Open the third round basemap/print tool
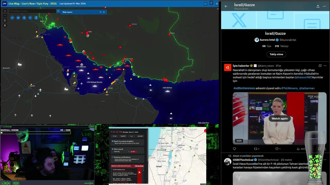Screen dimensions: 330x185 tap(24, 18)
